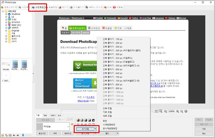Select 가로 조절 menu entry
The image size is (215, 138).
107,112
